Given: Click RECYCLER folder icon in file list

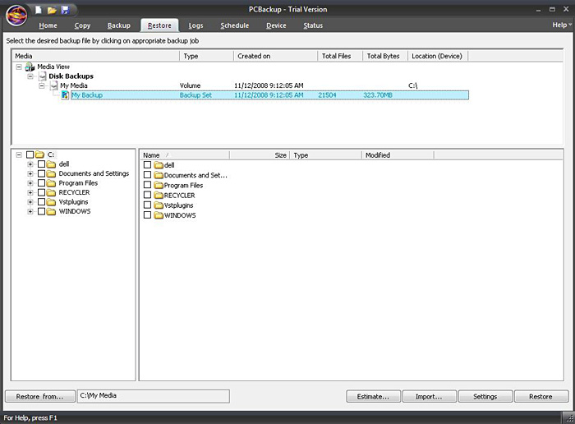Looking at the screenshot, I should [159, 196].
